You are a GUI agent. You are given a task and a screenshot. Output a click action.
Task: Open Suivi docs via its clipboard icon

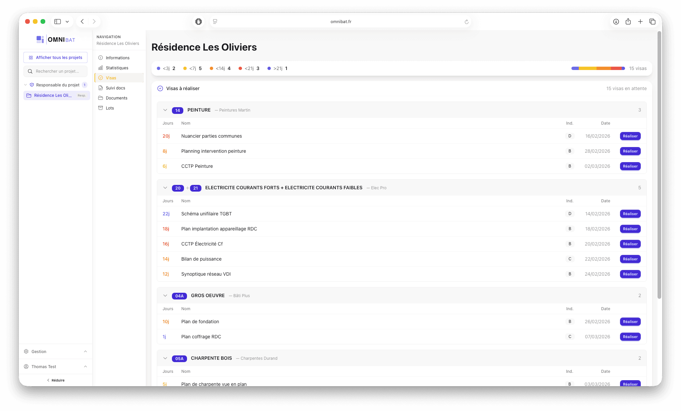tap(101, 88)
